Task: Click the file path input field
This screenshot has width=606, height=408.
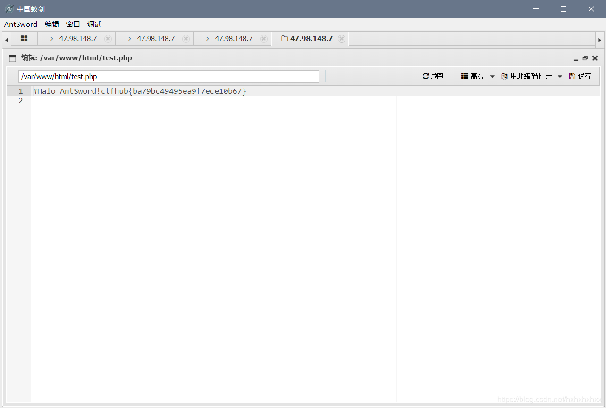Action: click(168, 77)
